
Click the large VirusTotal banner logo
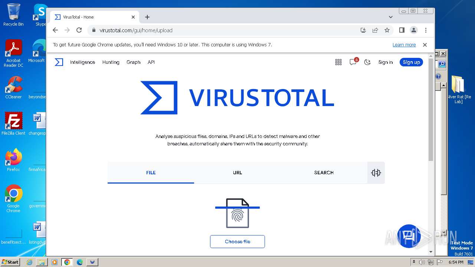coord(237,98)
